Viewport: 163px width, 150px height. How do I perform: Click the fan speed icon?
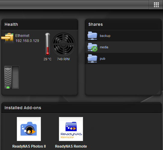(63, 44)
